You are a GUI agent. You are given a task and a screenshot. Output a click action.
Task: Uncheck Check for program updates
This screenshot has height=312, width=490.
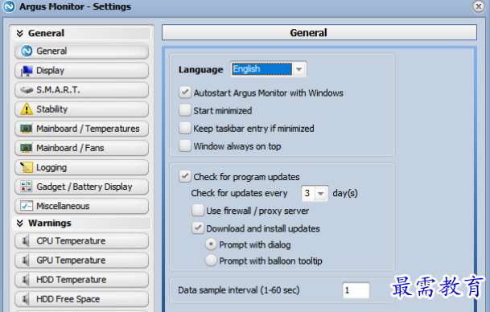(185, 176)
